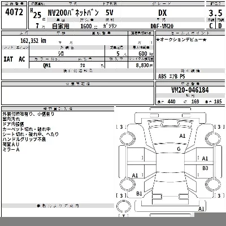Click the color number QN1
This screenshot has height=226, width=226.
pyautogui.click(x=47, y=66)
